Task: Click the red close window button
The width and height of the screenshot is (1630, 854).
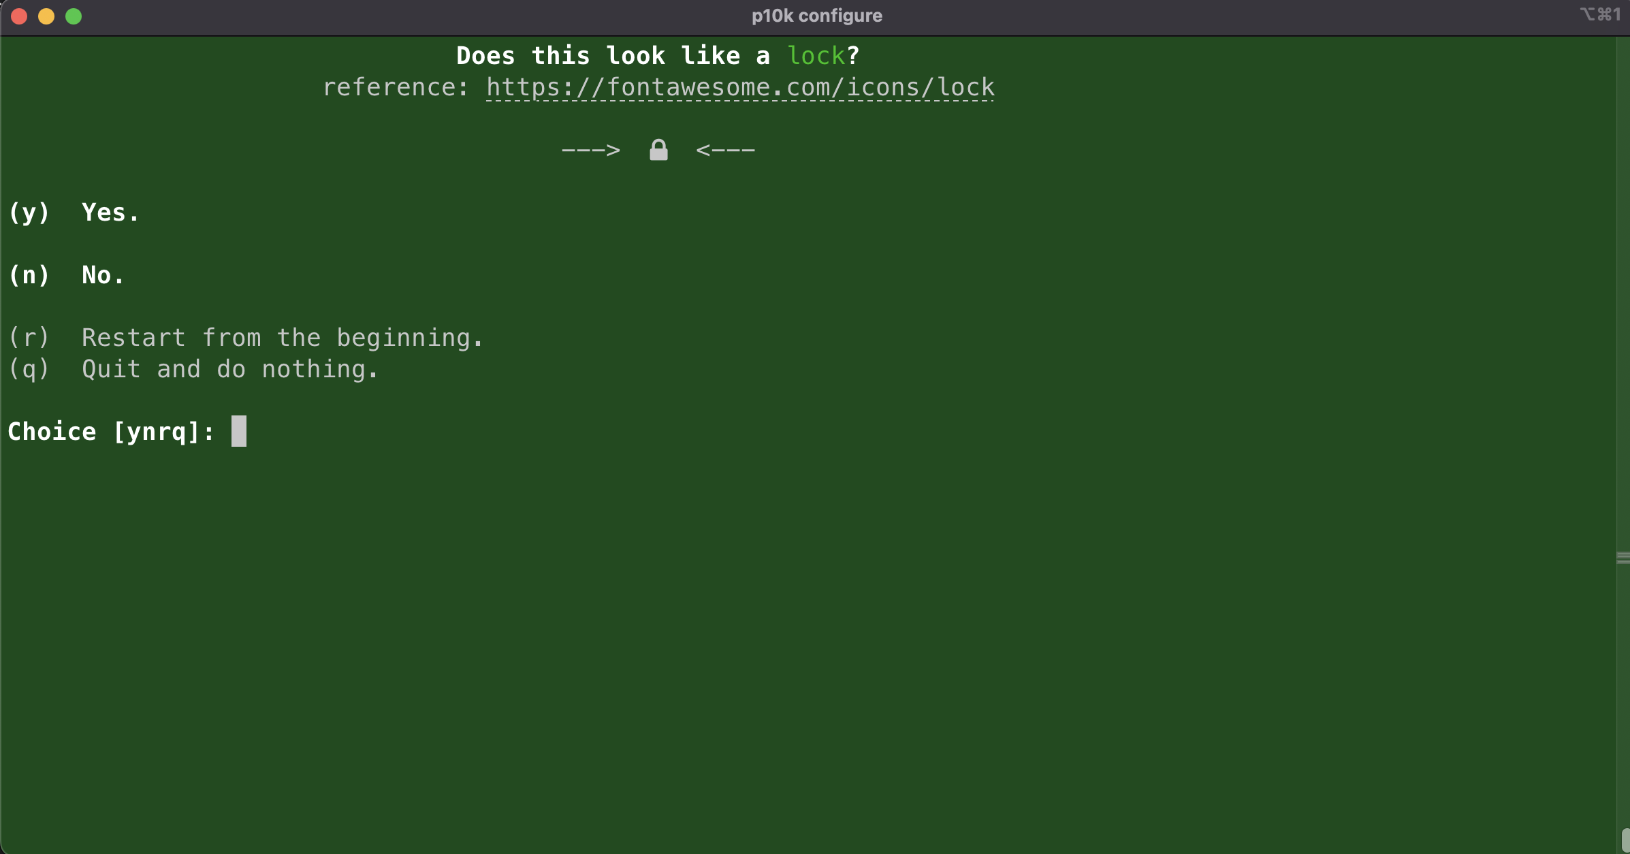Action: [19, 16]
